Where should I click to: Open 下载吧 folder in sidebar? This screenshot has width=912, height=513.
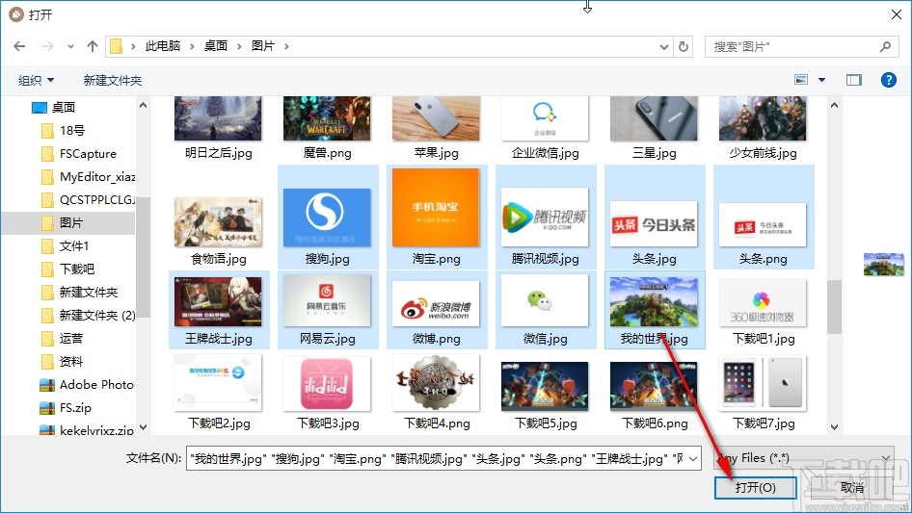pyautogui.click(x=68, y=269)
